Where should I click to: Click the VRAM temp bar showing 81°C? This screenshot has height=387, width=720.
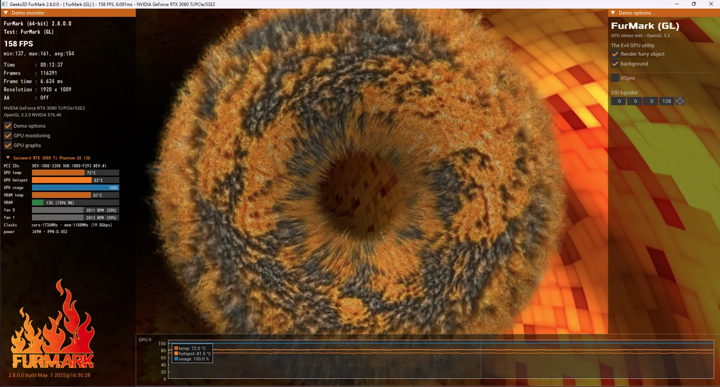point(75,195)
